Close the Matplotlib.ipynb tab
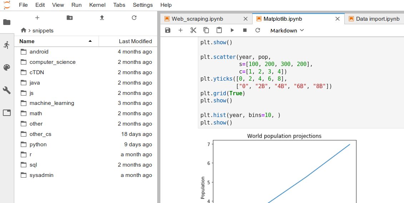The image size is (404, 203). point(338,19)
